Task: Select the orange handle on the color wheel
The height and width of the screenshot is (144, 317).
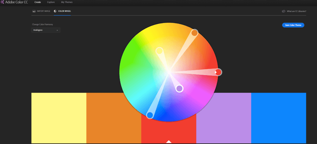Action: [194, 33]
